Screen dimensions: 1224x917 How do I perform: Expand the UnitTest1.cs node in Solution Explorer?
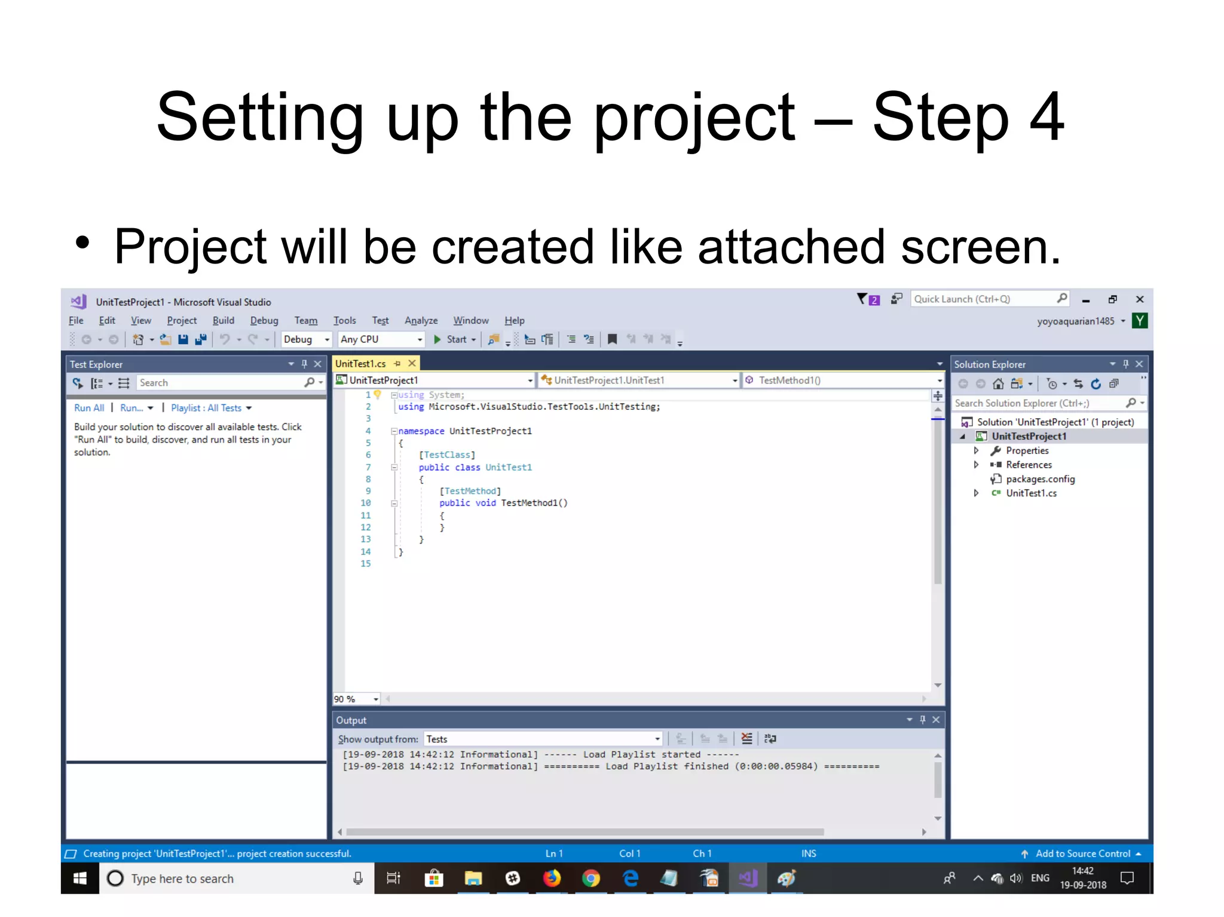click(977, 493)
